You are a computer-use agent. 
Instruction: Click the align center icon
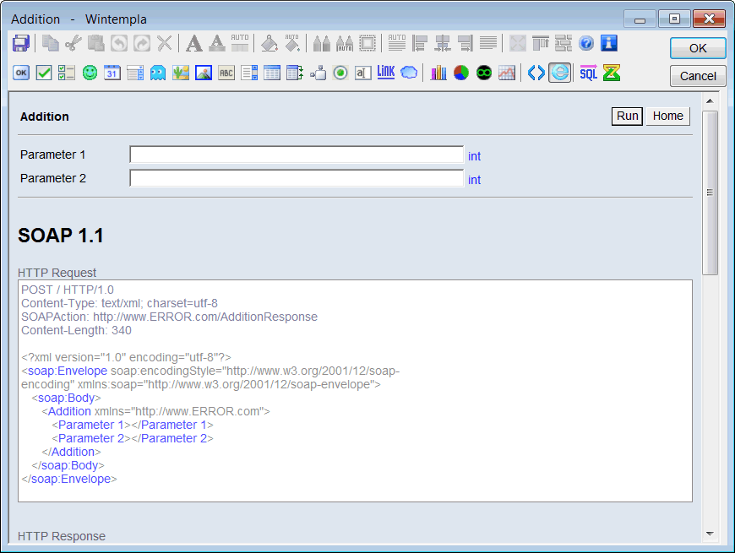click(x=443, y=44)
